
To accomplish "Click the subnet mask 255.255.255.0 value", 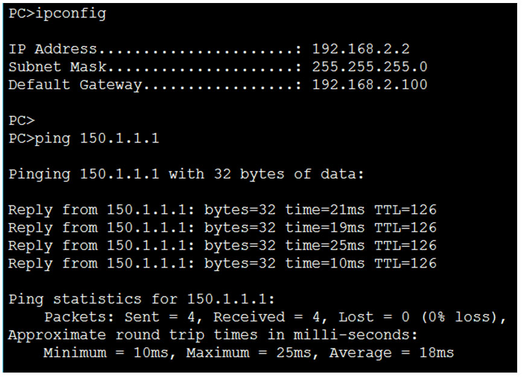I will point(369,67).
